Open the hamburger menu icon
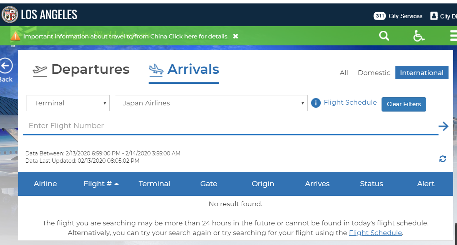Screen dimensions: 457x245 click(454, 35)
